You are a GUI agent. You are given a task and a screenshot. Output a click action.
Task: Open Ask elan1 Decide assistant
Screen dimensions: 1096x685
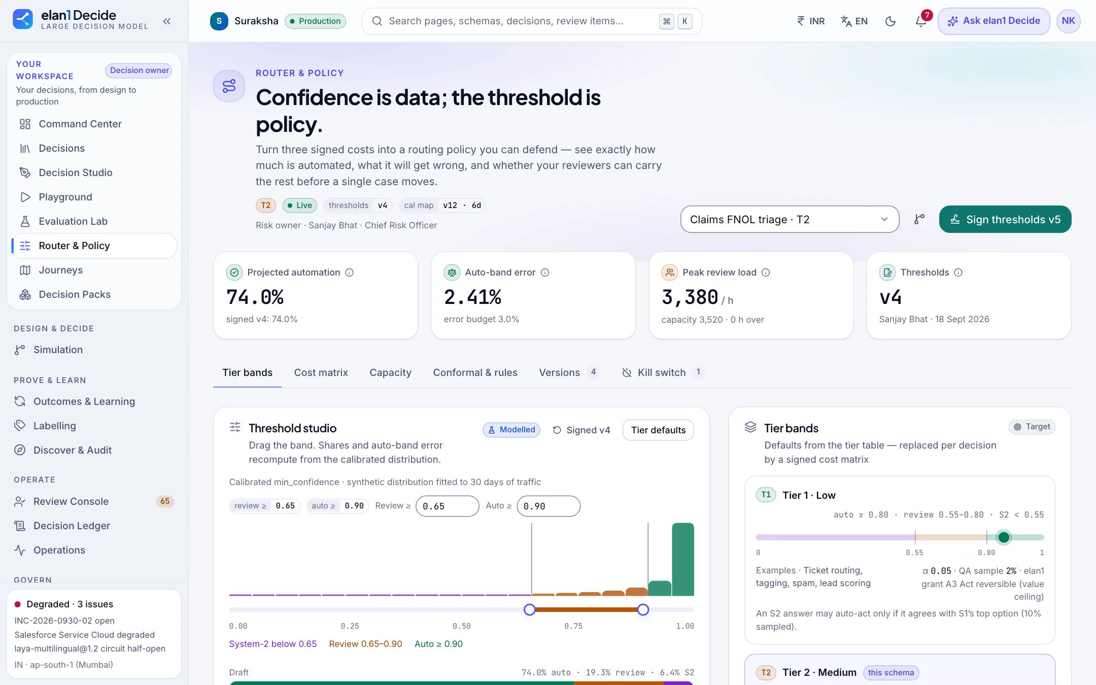click(994, 21)
